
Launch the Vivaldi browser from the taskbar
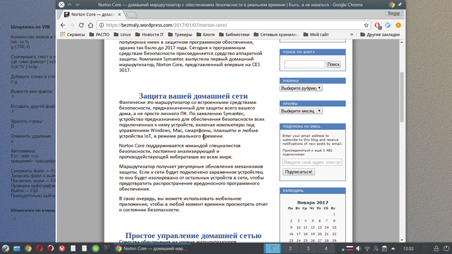pyautogui.click(x=62, y=248)
